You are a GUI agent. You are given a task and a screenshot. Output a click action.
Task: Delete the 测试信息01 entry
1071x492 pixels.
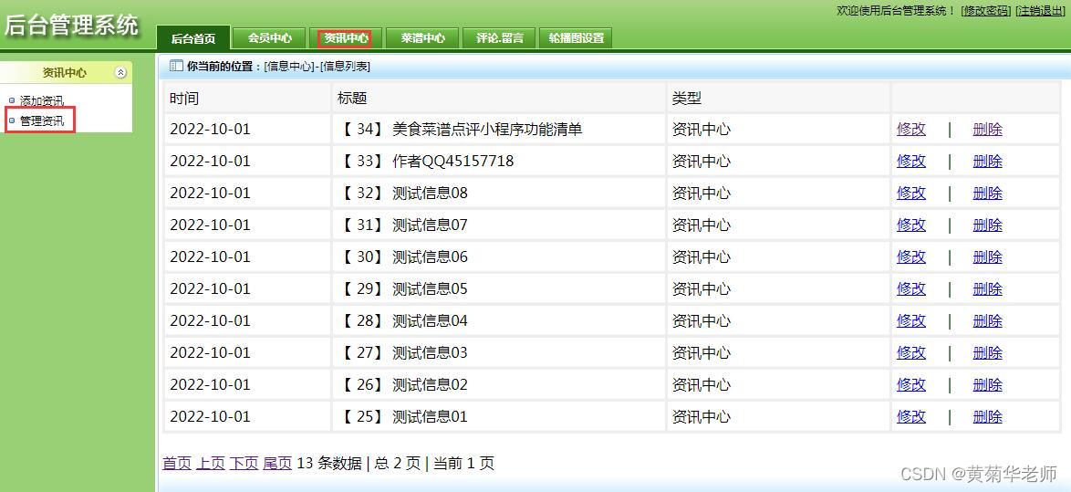click(988, 417)
